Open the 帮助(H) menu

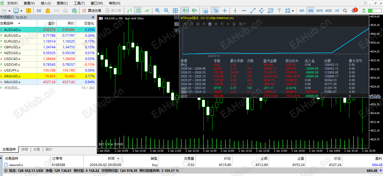pos(115,3)
